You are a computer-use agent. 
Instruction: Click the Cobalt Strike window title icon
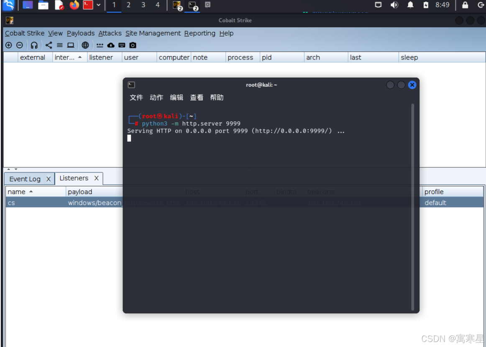tap(10, 21)
